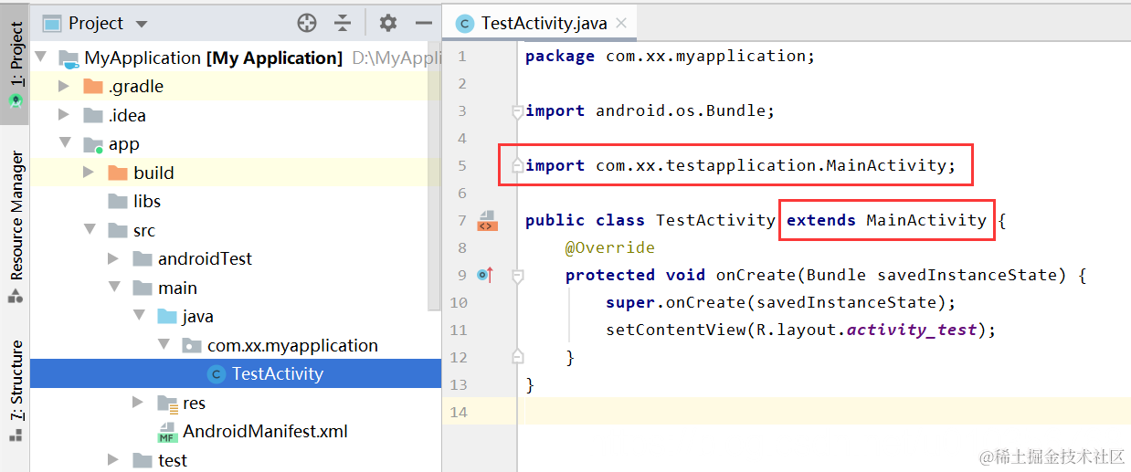Click the app module folder icon
Screen dimensions: 1131x472
93,144
